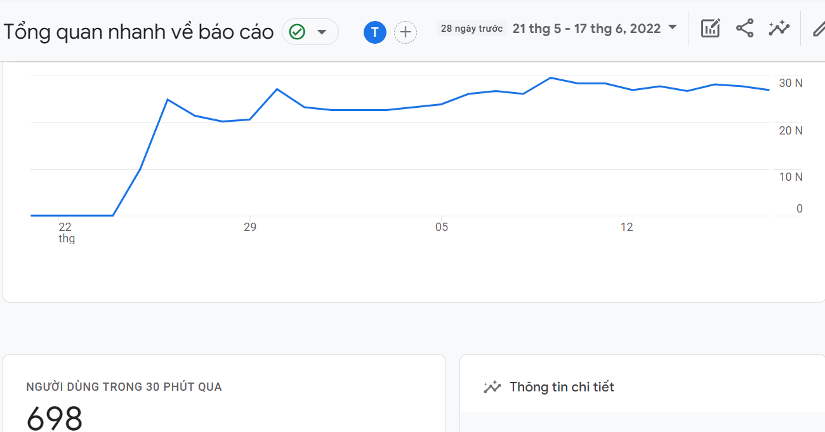Add comparison with the dashed plus icon
Image resolution: width=825 pixels, height=432 pixels.
click(x=406, y=32)
